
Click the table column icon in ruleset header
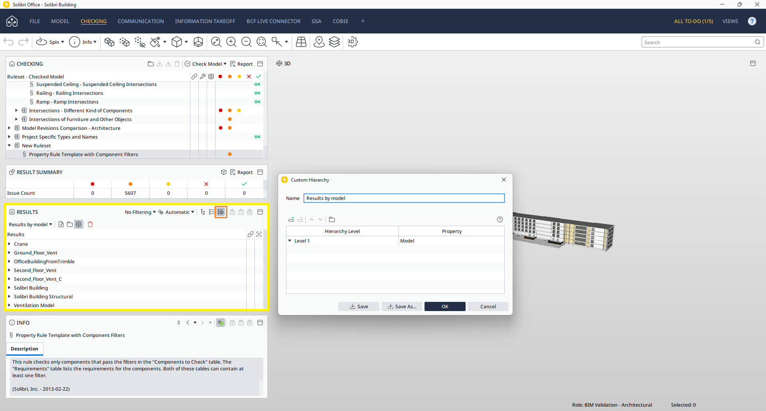tap(211, 76)
